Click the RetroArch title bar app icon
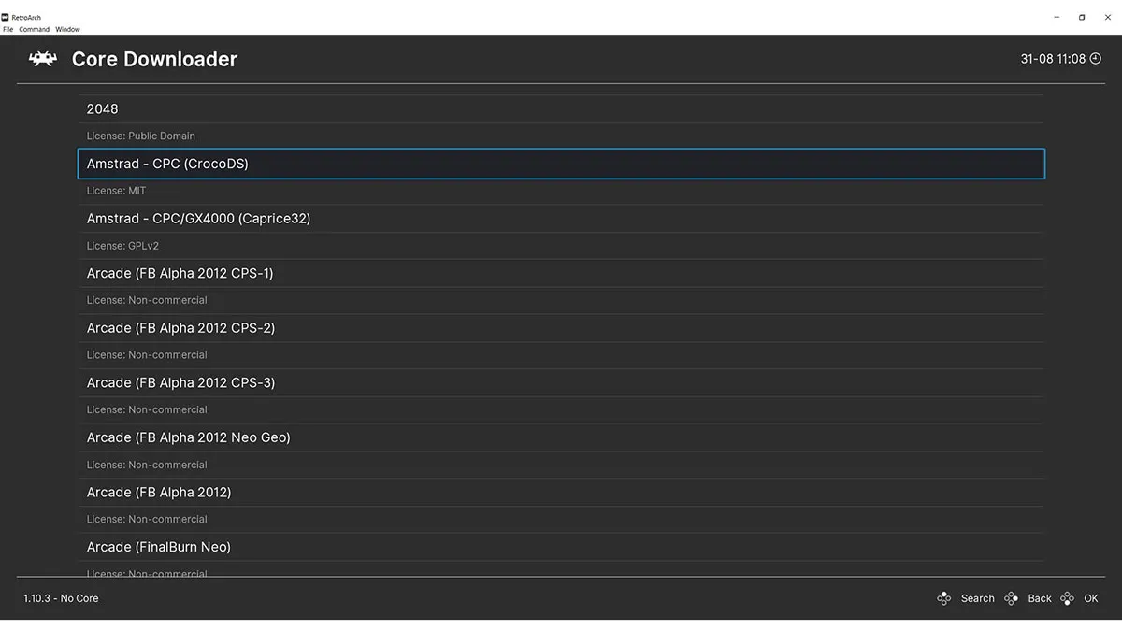 pos(6,18)
